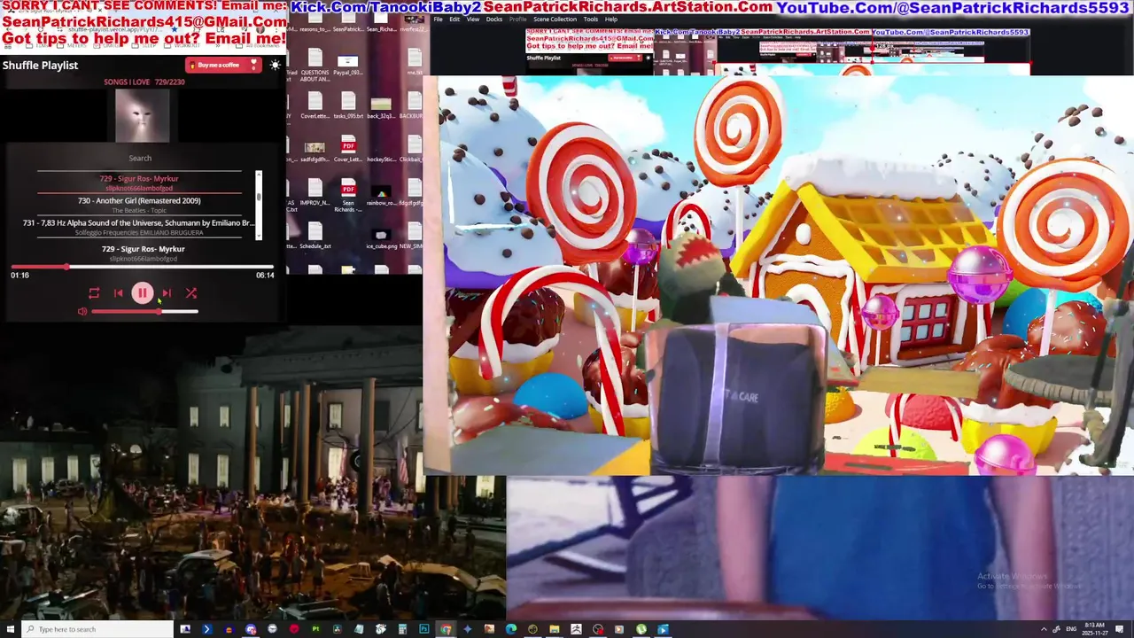Open the Edit menu in OBS

click(454, 19)
